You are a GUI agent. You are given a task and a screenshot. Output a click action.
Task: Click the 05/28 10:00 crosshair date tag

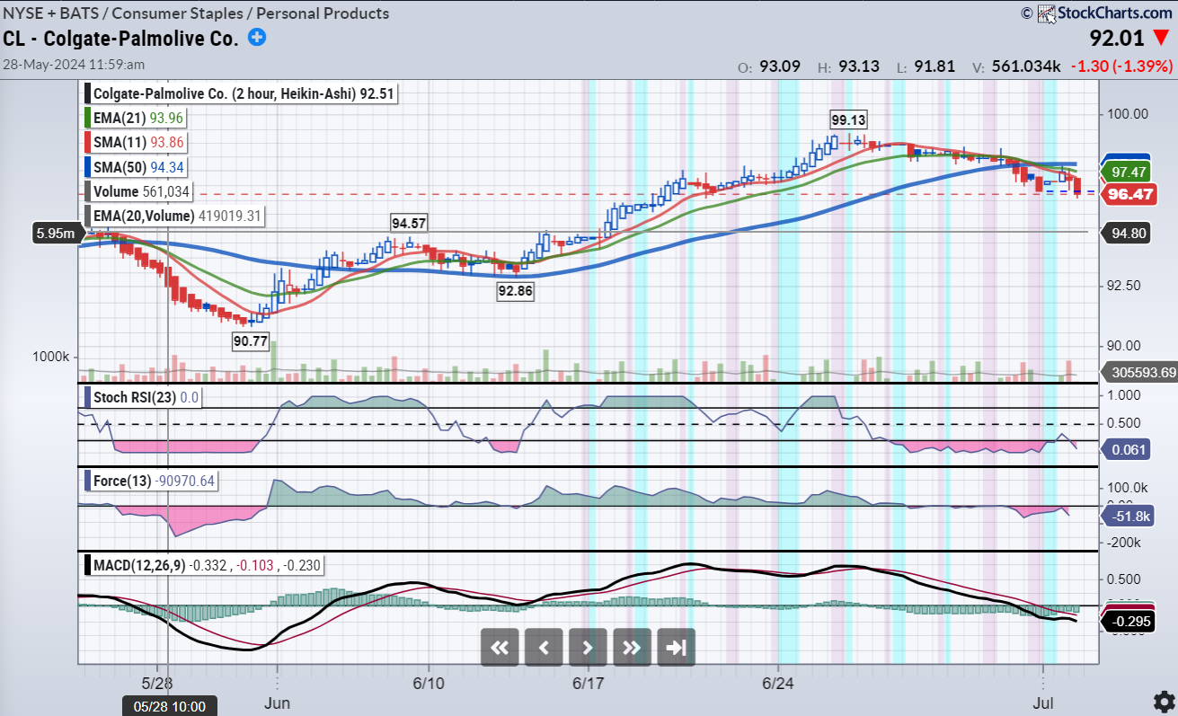[x=168, y=707]
